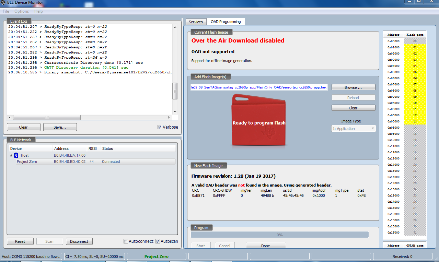Click address 0x0D000 in flash table
This screenshot has height=262, width=439.
tap(393, 121)
